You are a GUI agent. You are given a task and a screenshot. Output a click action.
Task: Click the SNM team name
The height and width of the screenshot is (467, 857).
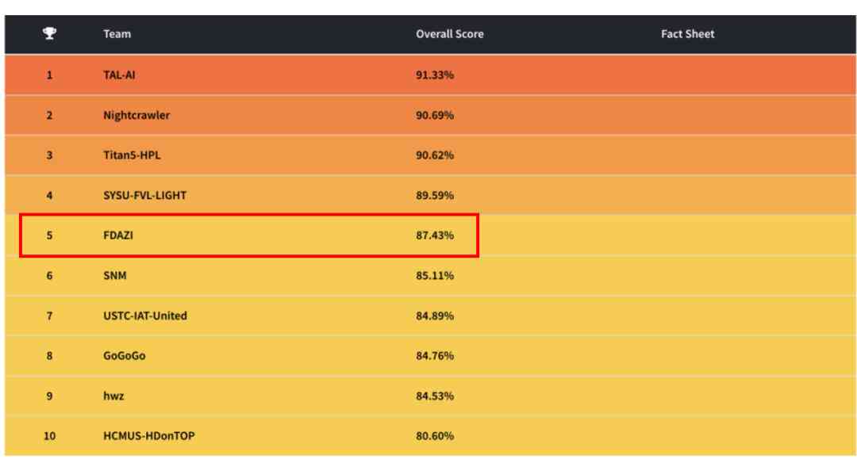pyautogui.click(x=115, y=275)
